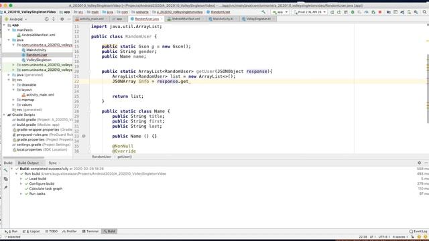Click the Search Everywhere magnifier icon
This screenshot has width=429, height=241.
pos(424,12)
